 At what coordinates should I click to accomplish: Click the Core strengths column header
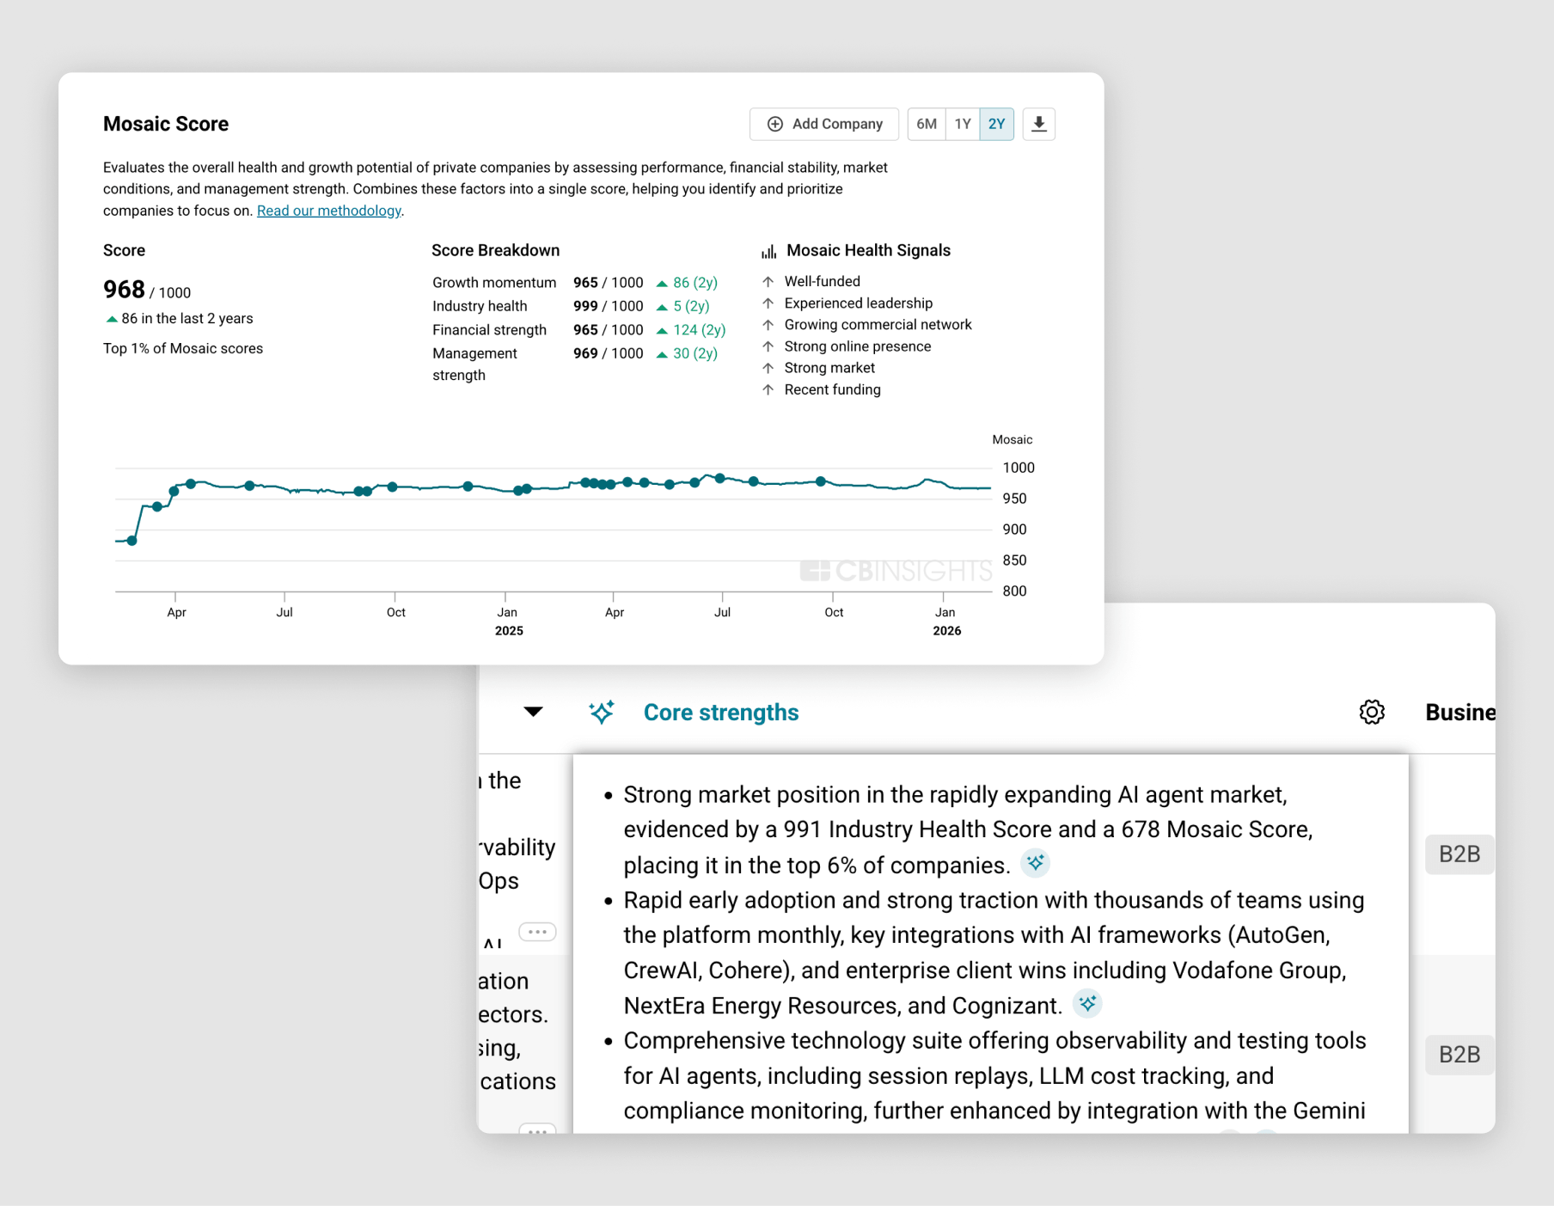click(721, 713)
